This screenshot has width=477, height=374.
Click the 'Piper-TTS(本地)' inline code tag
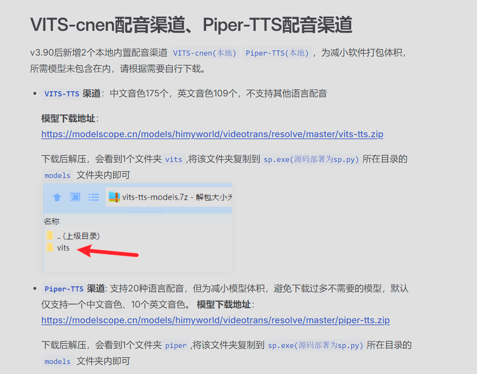coord(277,53)
